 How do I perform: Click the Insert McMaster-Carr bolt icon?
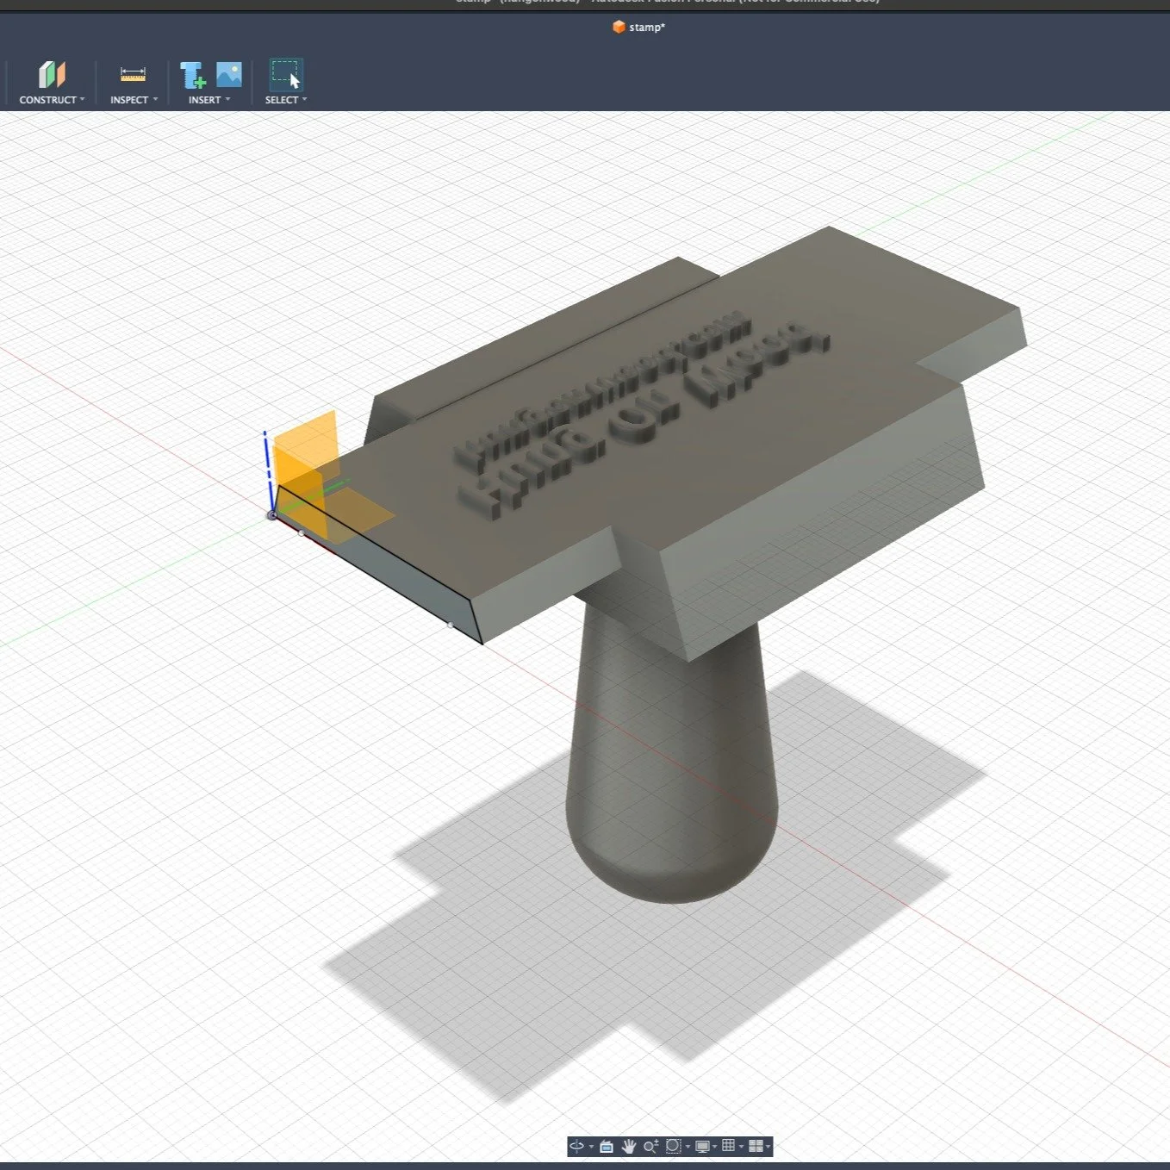coord(192,75)
